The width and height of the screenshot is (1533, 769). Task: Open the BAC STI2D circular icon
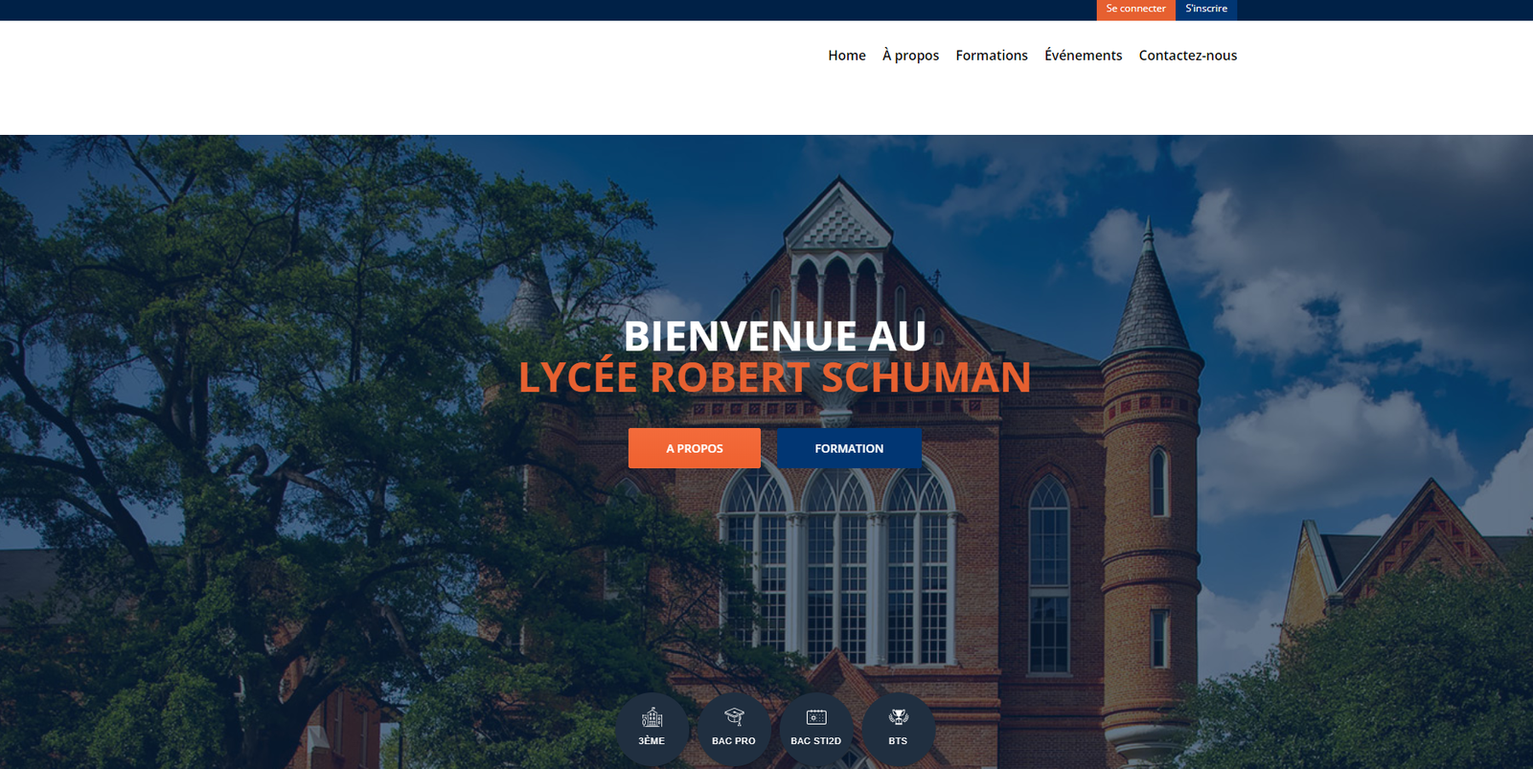point(816,730)
